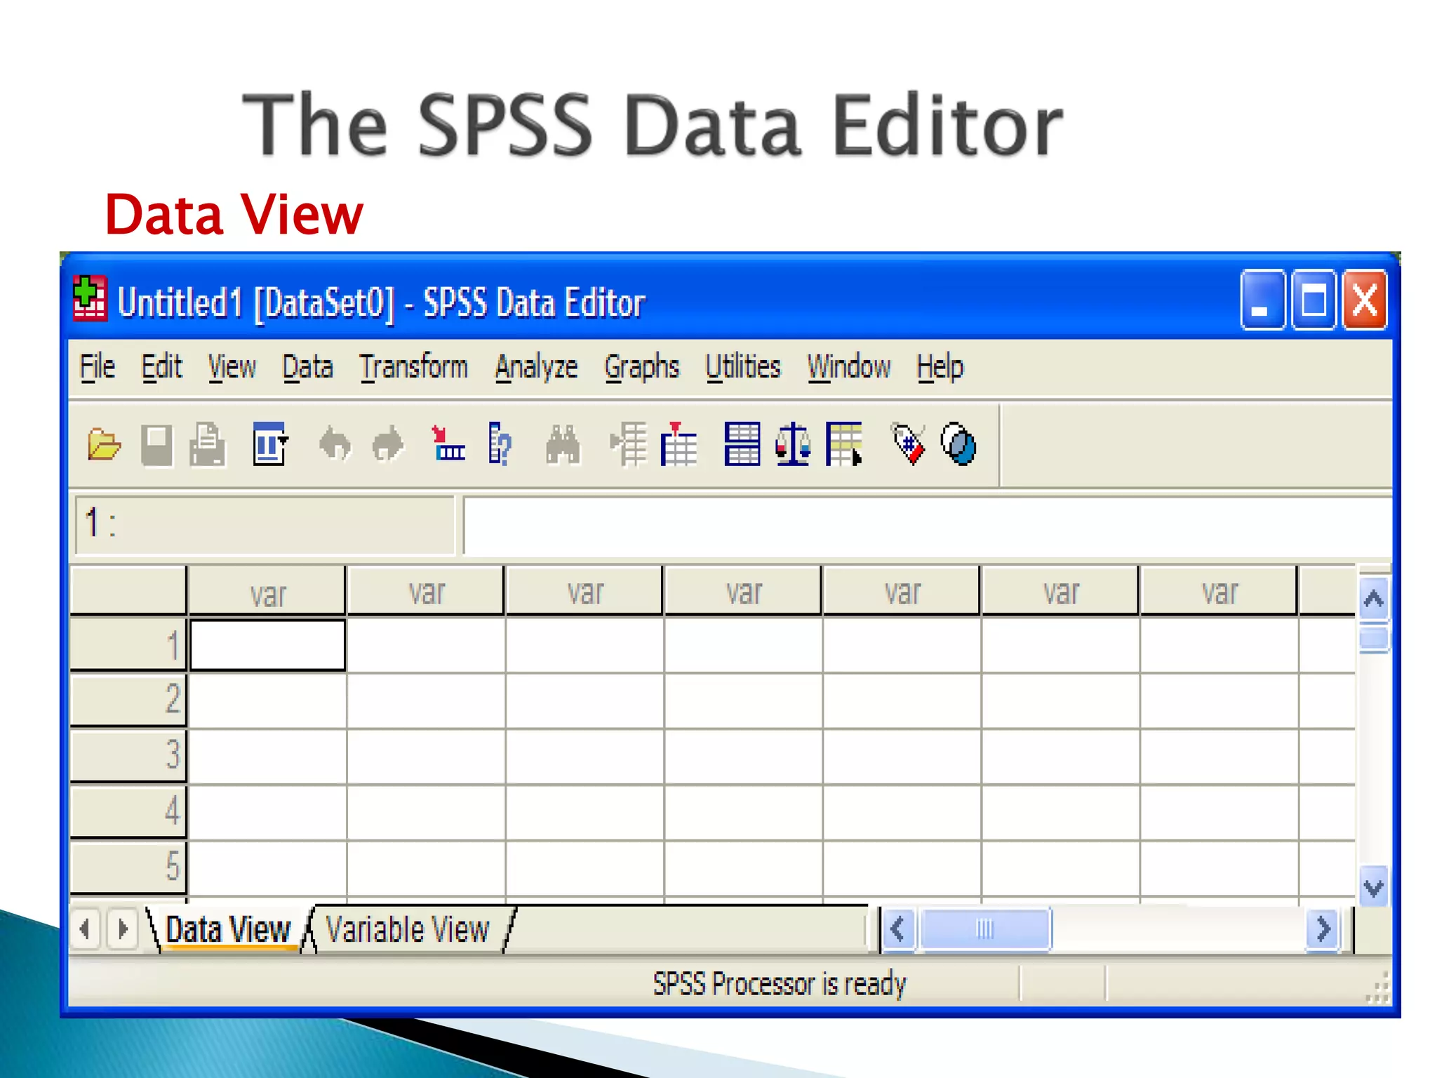Viewport: 1437px width, 1078px height.
Task: Close the SPSS Data Editor window
Action: coord(1365,300)
